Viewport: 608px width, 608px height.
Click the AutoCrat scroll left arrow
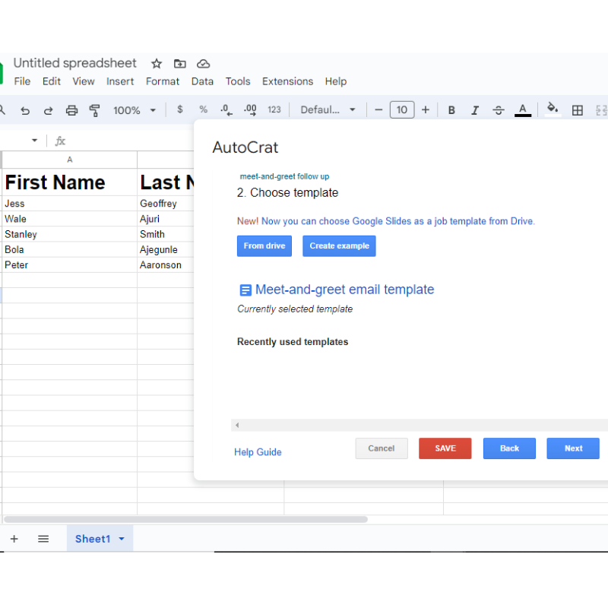(237, 426)
